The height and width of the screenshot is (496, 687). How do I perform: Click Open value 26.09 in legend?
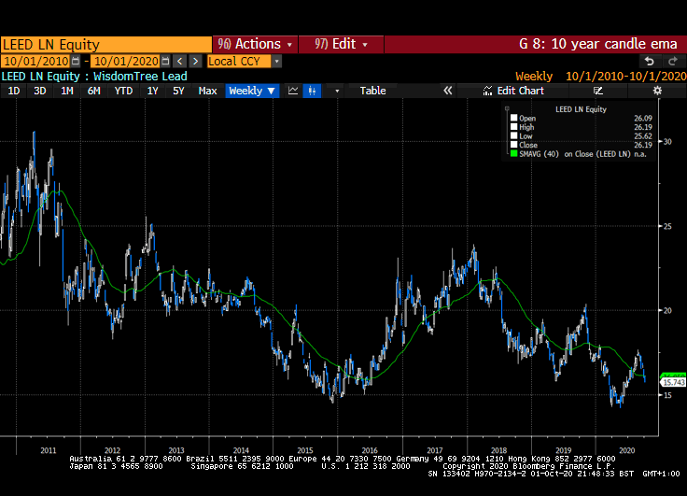pos(643,118)
